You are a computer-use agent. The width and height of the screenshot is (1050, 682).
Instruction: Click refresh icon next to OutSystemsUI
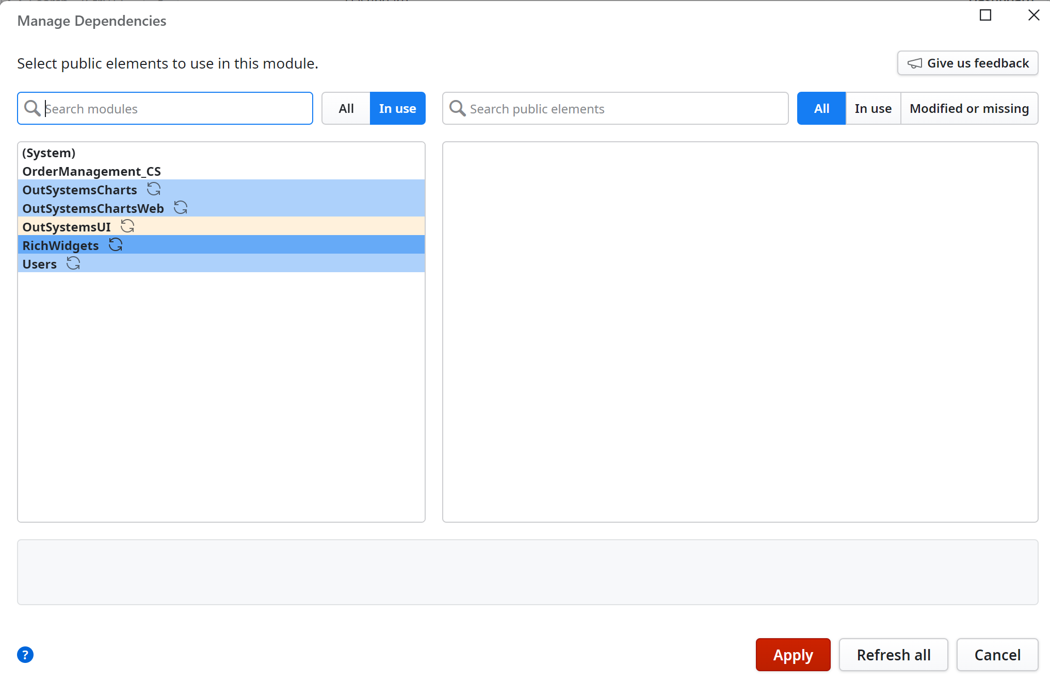(127, 226)
